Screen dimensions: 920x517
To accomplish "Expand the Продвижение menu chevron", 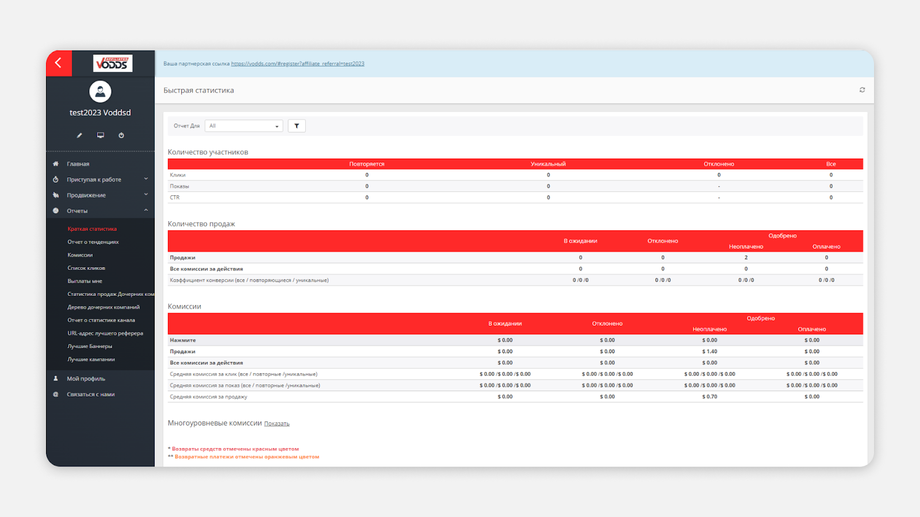I will click(x=146, y=195).
